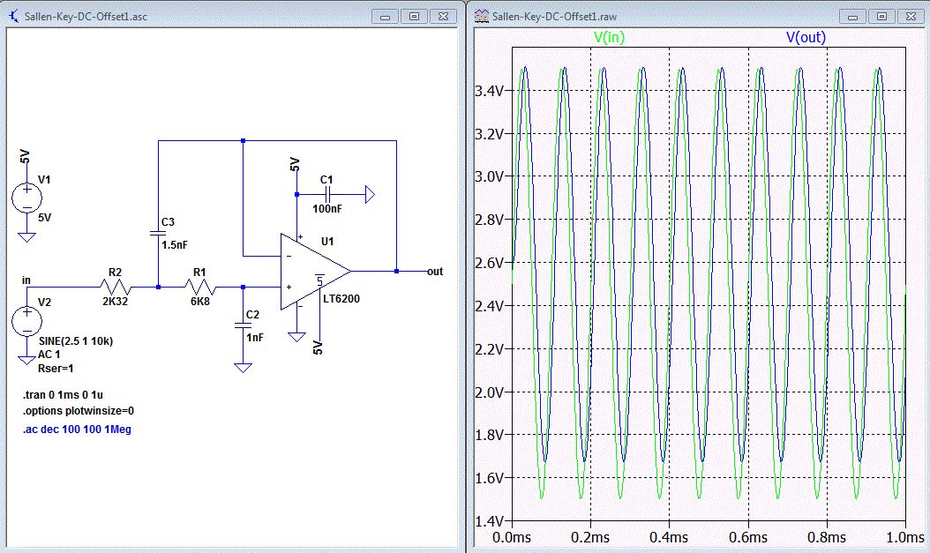Viewport: 930px width, 553px height.
Task: Select the C2 capacitor symbol
Action: [x=243, y=325]
